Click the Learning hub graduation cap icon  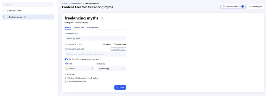(x=250, y=6)
